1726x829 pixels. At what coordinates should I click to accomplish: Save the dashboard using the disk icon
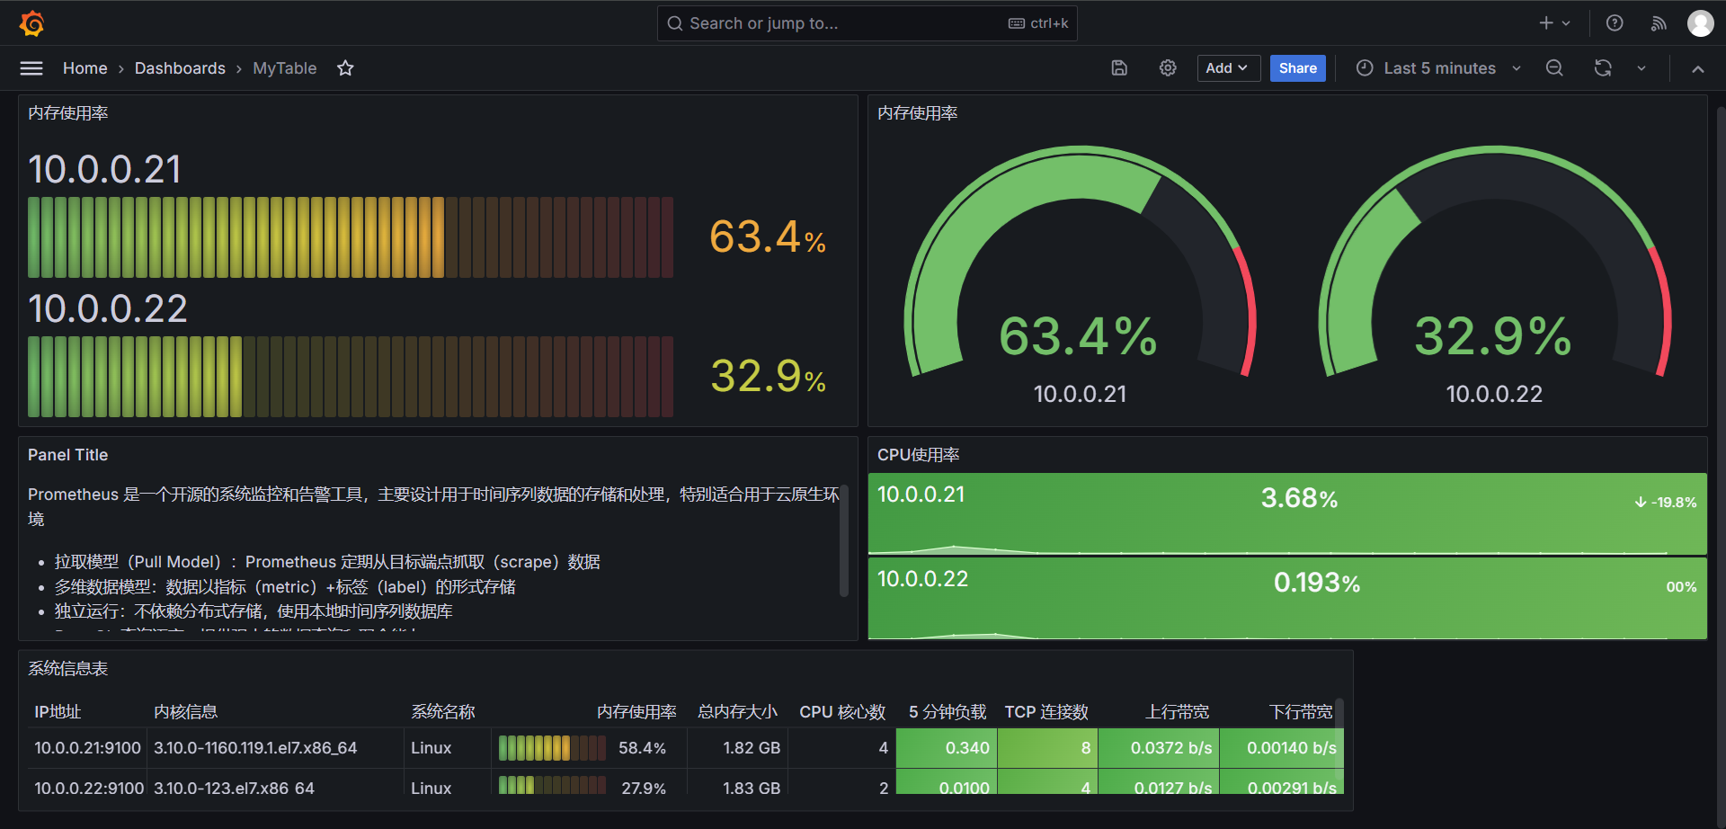(x=1119, y=68)
